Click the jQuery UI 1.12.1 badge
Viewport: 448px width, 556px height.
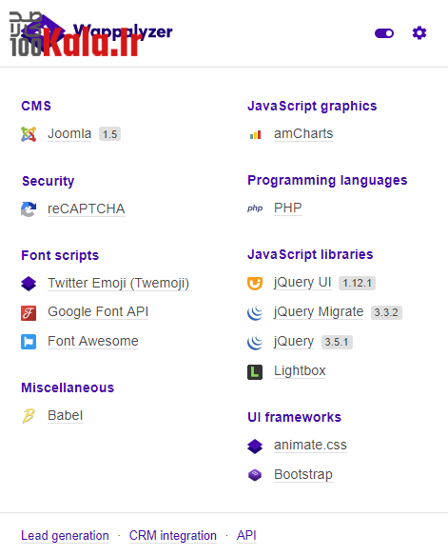coord(357,283)
